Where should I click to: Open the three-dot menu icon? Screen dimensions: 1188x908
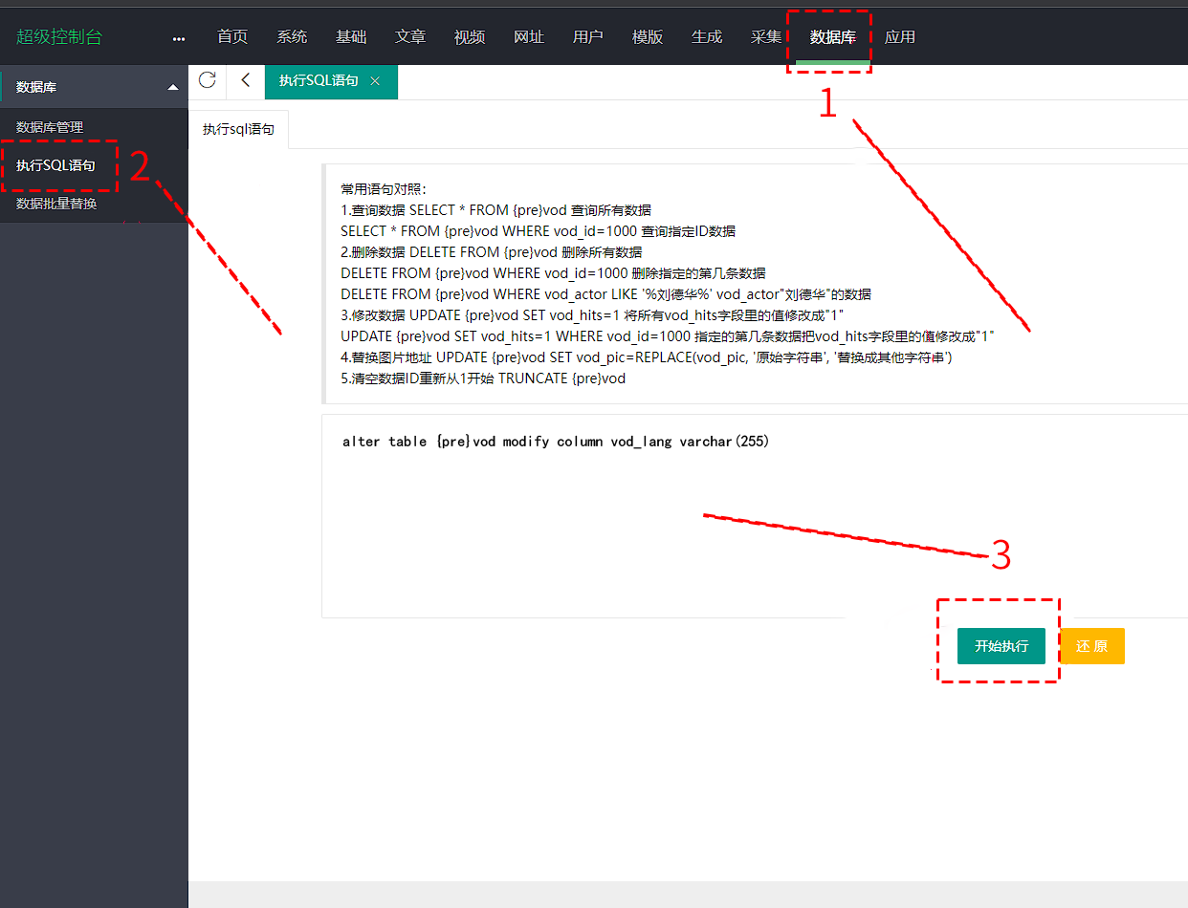tap(179, 38)
